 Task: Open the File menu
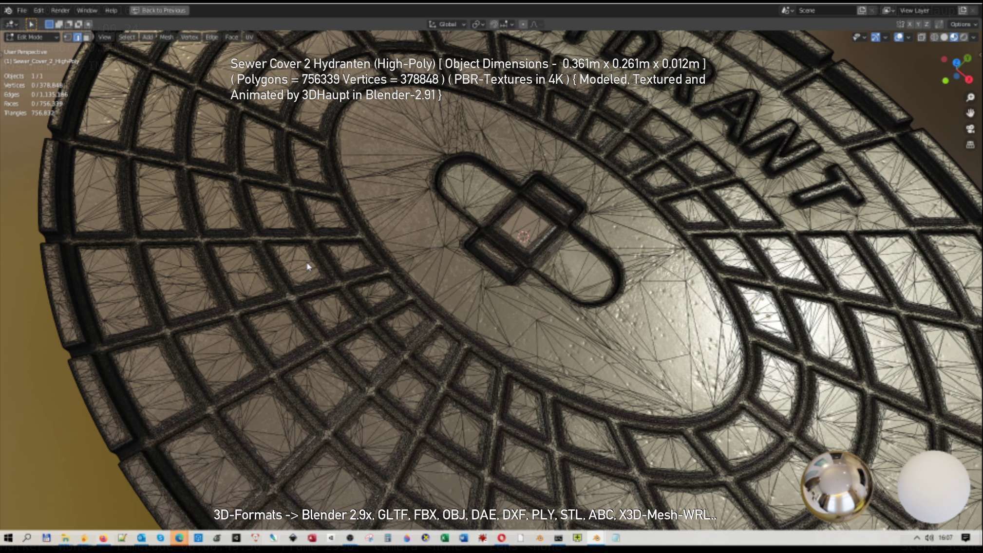coord(22,10)
